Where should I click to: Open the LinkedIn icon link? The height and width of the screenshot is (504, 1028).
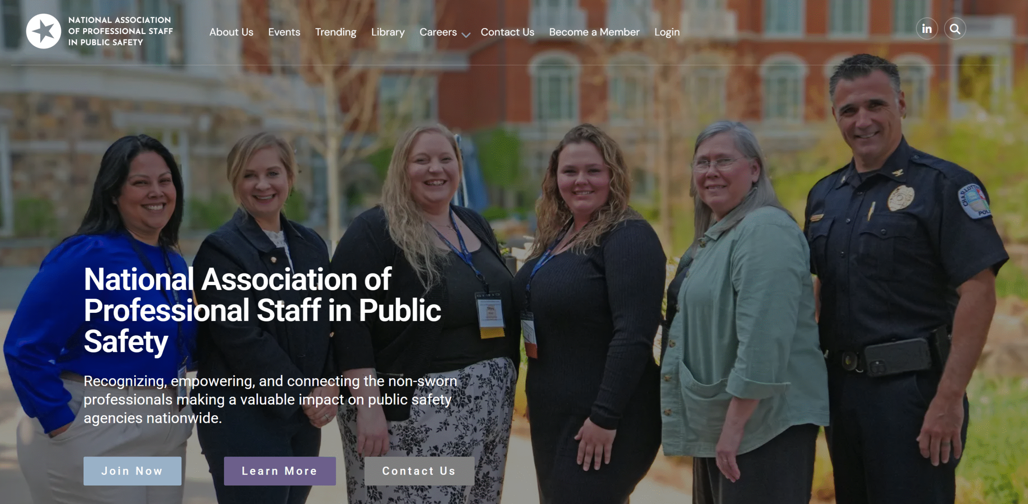pos(927,29)
